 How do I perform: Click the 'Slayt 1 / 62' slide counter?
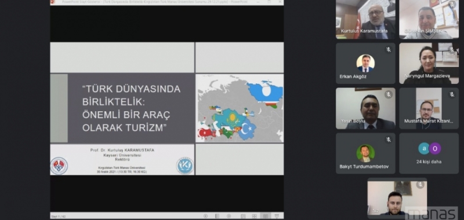pos(59,217)
